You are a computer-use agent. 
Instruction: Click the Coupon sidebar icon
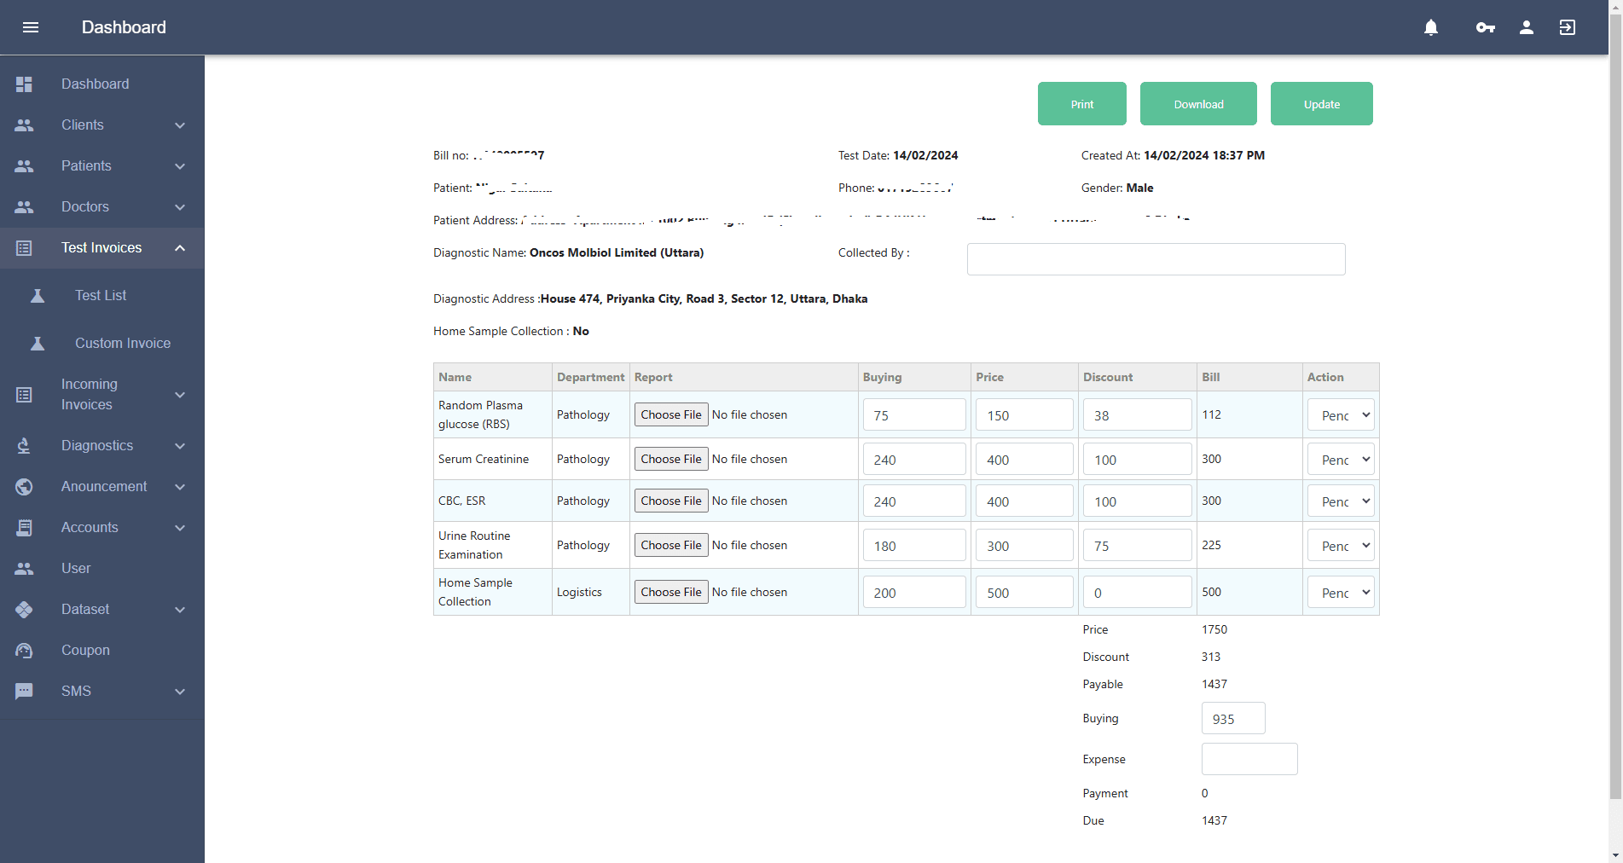click(24, 651)
